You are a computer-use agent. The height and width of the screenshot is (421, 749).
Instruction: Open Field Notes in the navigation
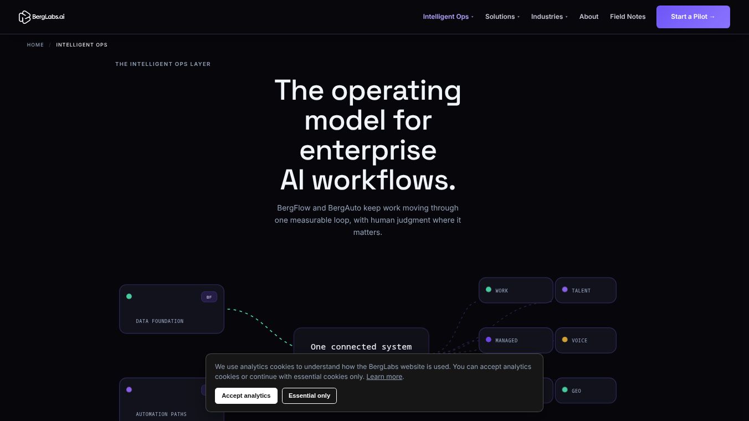click(x=628, y=17)
